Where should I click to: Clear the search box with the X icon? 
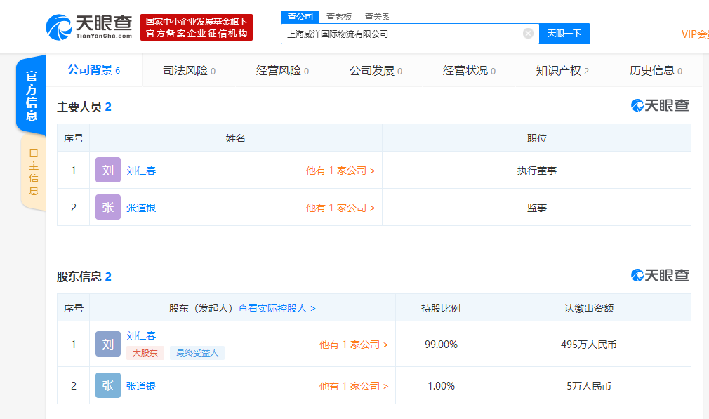tap(528, 34)
